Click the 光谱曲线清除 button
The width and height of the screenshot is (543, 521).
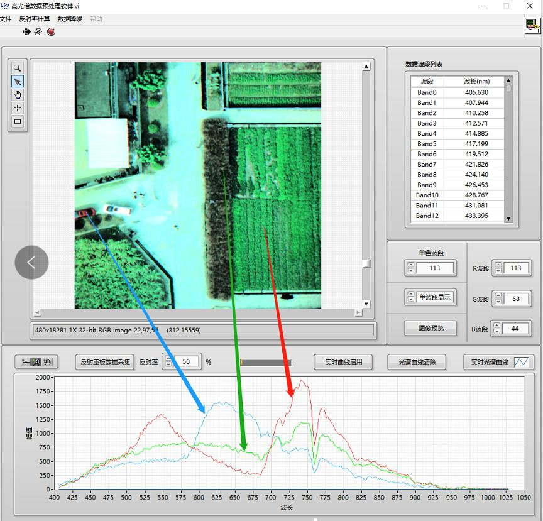tap(417, 362)
